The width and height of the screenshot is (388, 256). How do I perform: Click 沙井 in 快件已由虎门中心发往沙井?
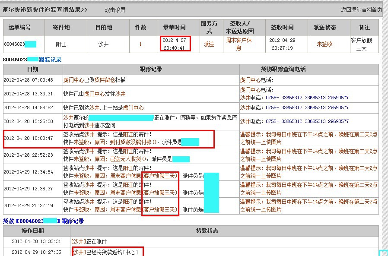[x=120, y=94]
